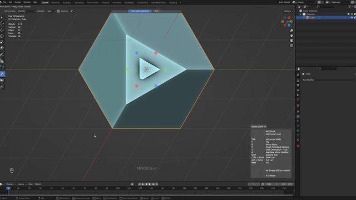The width and height of the screenshot is (356, 200).
Task: Click the wrench options icon in header
Action: point(72,11)
